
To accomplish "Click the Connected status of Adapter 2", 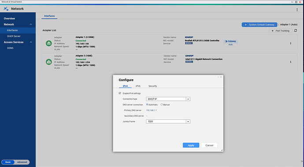I will click(x=81, y=59).
